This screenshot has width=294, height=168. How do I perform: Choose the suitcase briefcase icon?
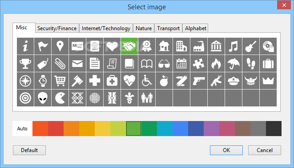(268, 63)
